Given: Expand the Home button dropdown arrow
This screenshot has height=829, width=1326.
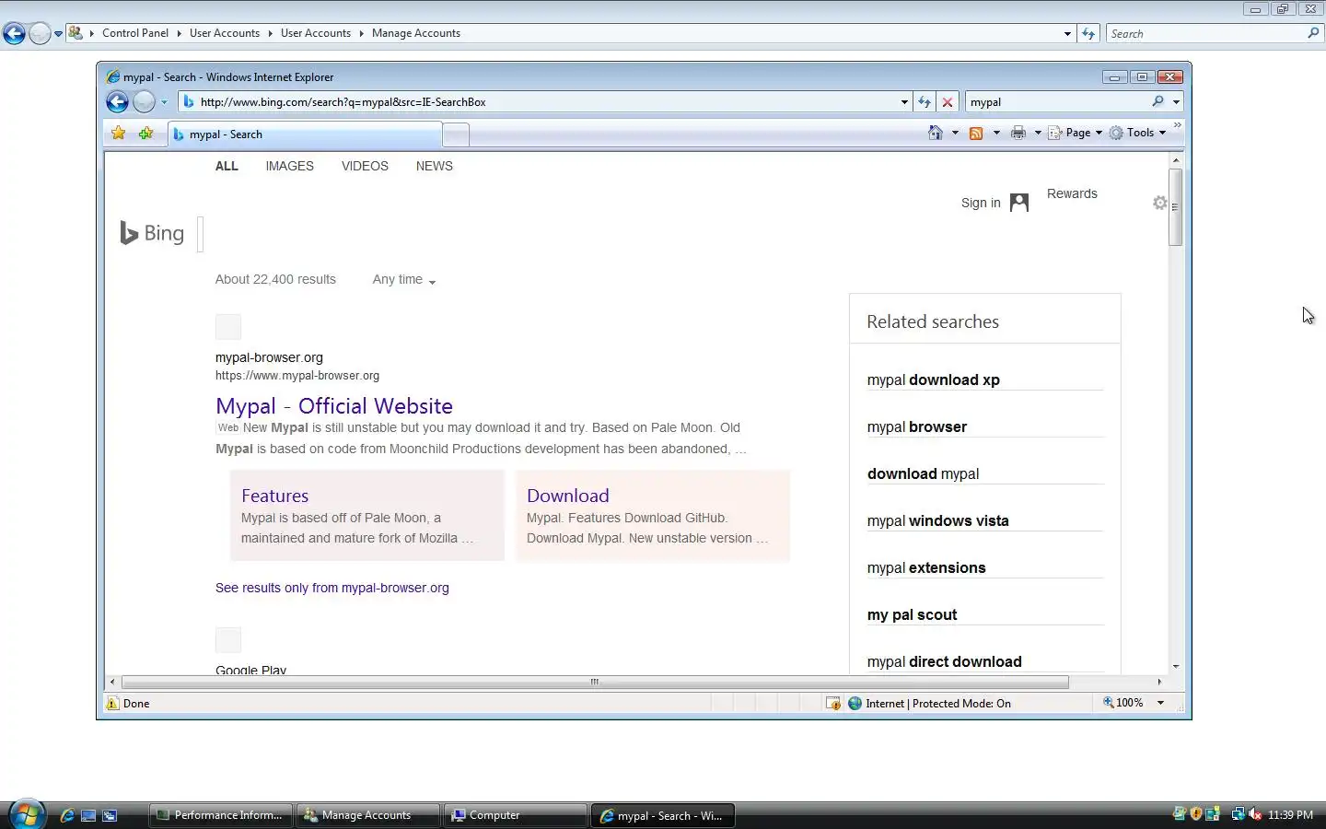Looking at the screenshot, I should (955, 133).
